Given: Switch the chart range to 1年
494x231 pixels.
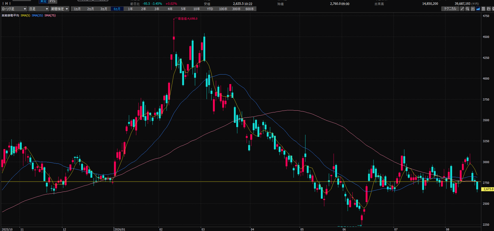Looking at the screenshot, I should [130, 9].
